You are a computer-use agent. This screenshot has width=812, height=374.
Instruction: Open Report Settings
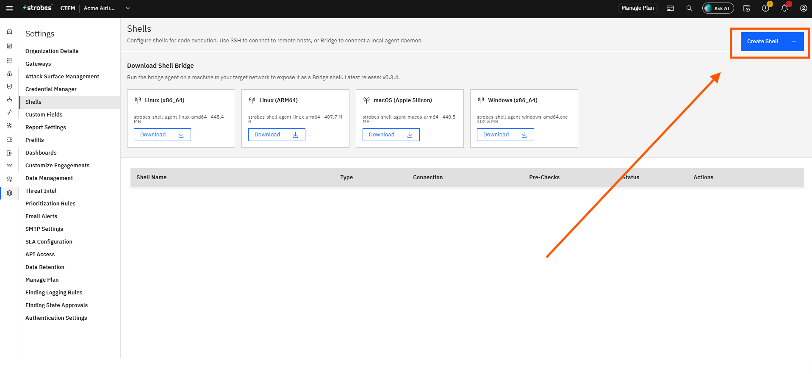46,127
